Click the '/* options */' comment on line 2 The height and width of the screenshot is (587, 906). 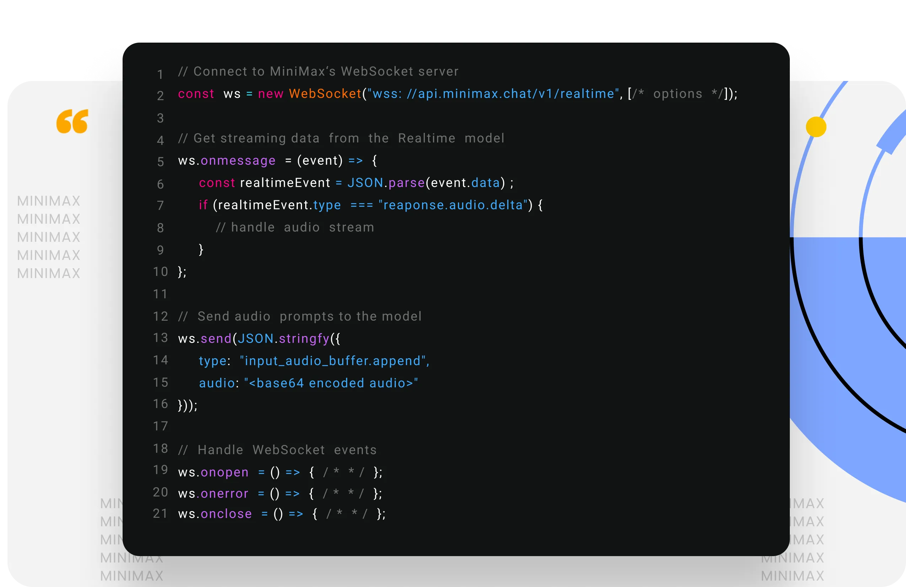[678, 94]
